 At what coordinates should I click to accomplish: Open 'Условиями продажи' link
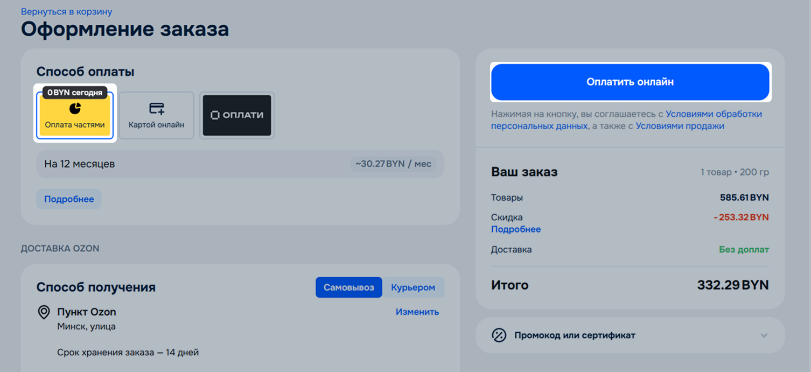click(x=680, y=126)
